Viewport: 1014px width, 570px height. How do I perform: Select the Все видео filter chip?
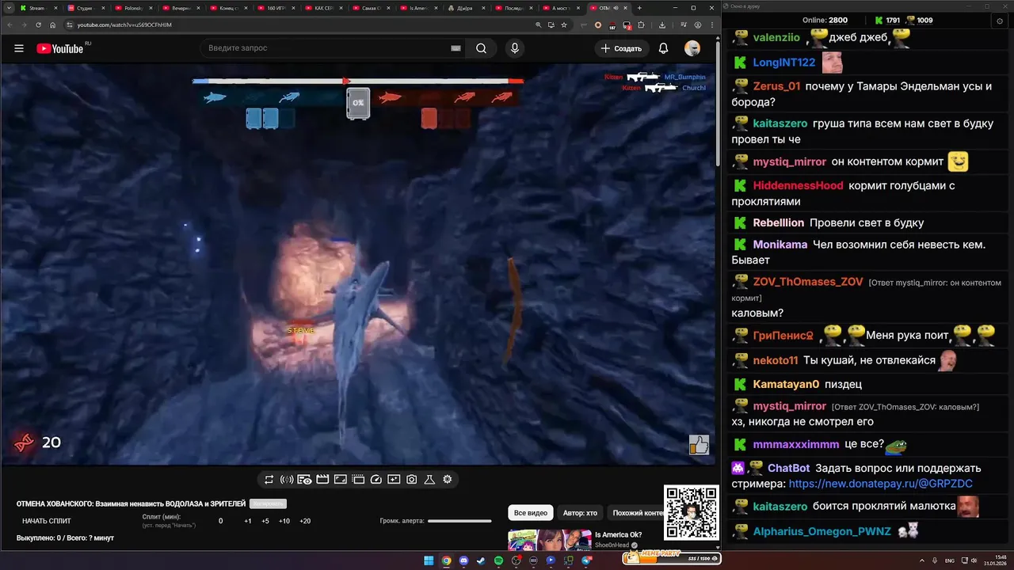[x=531, y=513]
